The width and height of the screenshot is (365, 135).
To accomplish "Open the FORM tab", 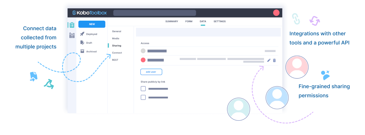I will [189, 22].
